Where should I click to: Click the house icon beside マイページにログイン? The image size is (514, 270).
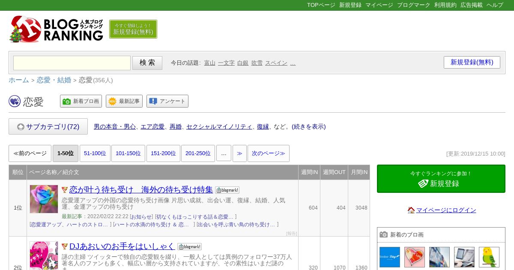coord(411,210)
